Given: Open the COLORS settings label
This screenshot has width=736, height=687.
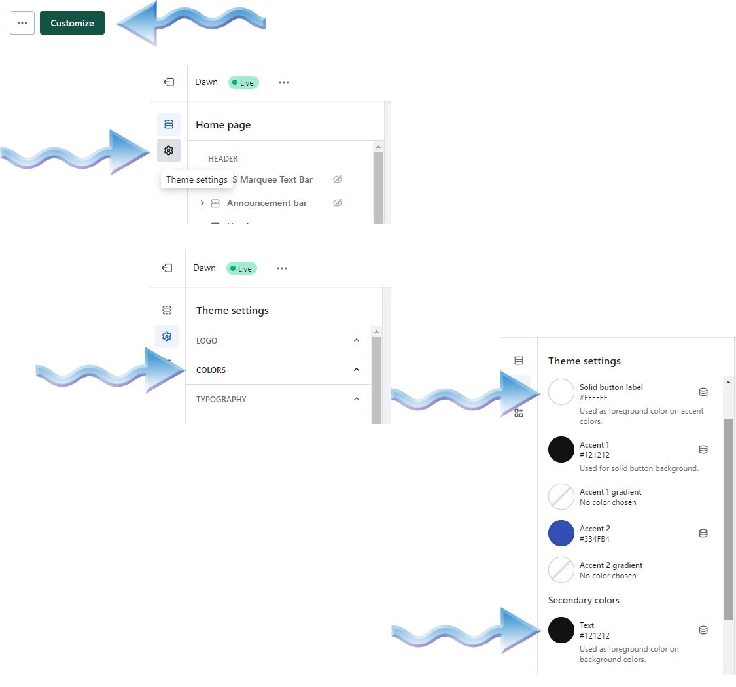Looking at the screenshot, I should coord(211,370).
